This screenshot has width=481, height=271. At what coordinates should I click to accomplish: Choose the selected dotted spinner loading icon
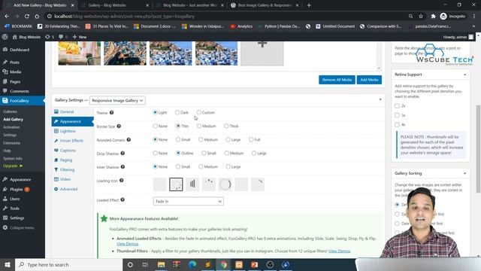pos(176,184)
